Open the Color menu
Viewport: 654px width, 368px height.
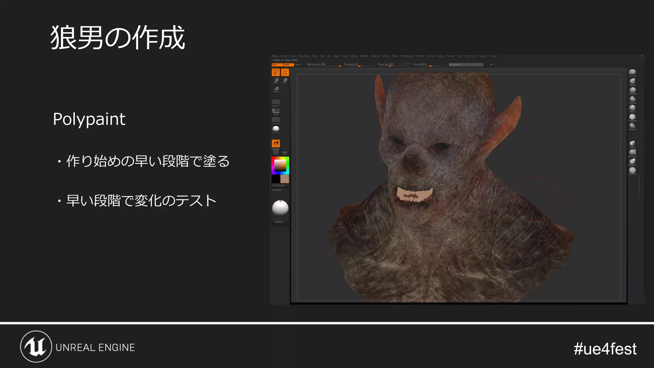coord(293,56)
